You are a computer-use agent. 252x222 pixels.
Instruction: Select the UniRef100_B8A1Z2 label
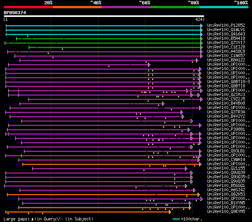pos(226,60)
